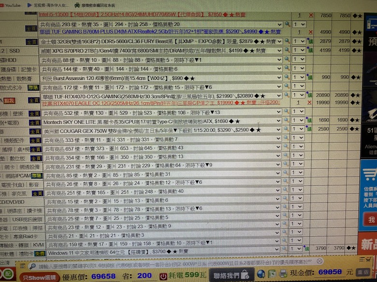Click the green 購 icon on the Kingston RAM row

tap(310, 41)
